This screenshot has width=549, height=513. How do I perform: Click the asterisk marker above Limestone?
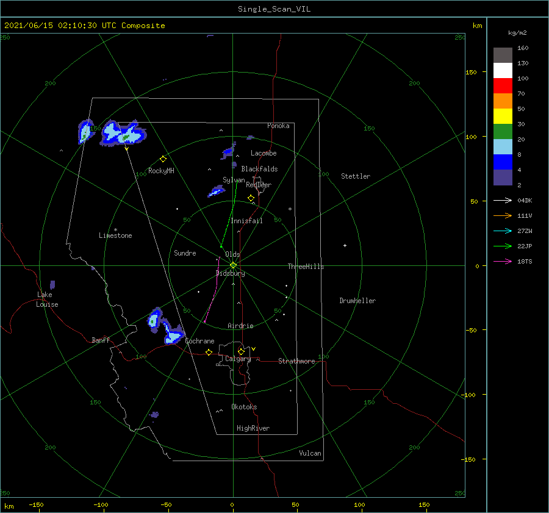click(115, 230)
